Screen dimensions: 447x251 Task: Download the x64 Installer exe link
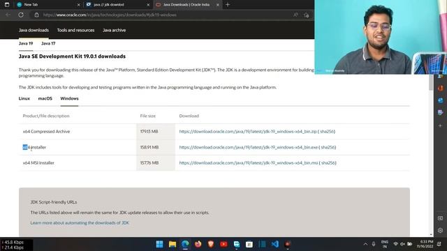tap(249, 147)
